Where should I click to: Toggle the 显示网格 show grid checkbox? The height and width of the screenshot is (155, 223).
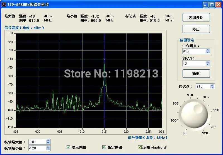click(x=68, y=147)
